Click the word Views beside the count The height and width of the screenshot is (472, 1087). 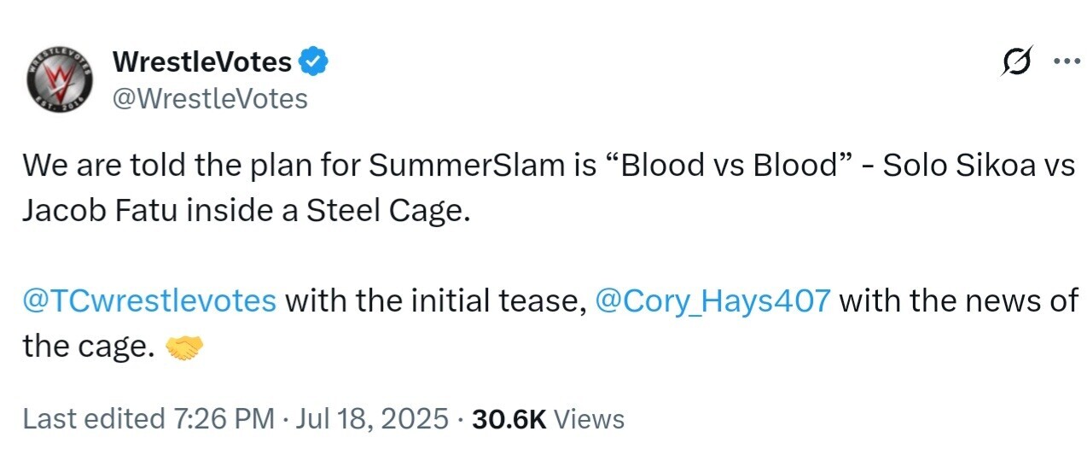pos(590,419)
